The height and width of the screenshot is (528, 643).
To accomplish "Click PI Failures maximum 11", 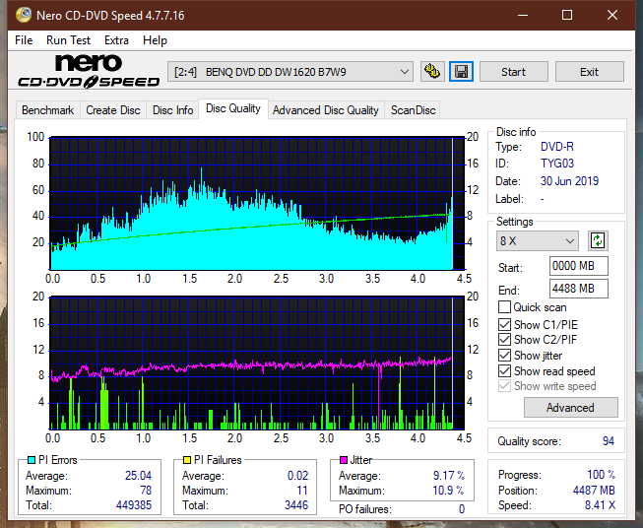I will (302, 491).
